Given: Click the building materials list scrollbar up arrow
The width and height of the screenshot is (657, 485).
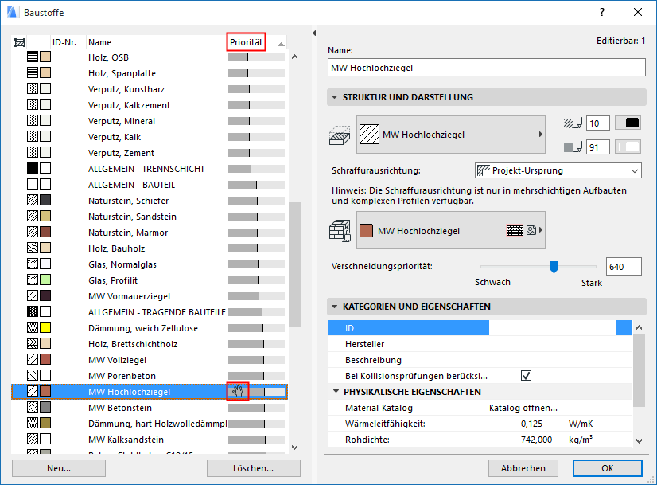Looking at the screenshot, I should pos(295,57).
